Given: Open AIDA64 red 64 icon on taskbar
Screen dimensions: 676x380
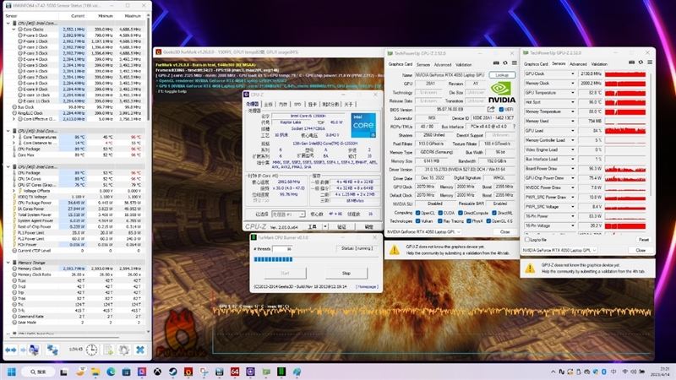Looking at the screenshot, I should click(235, 372).
